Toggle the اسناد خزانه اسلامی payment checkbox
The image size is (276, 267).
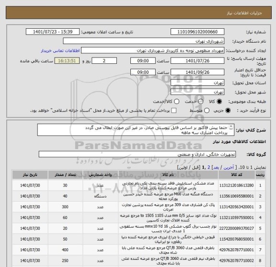click(174, 111)
